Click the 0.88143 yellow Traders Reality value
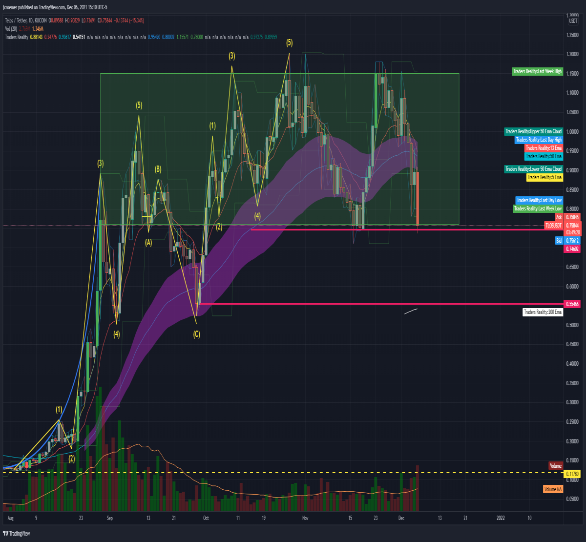Image resolution: width=586 pixels, height=542 pixels. (36, 37)
